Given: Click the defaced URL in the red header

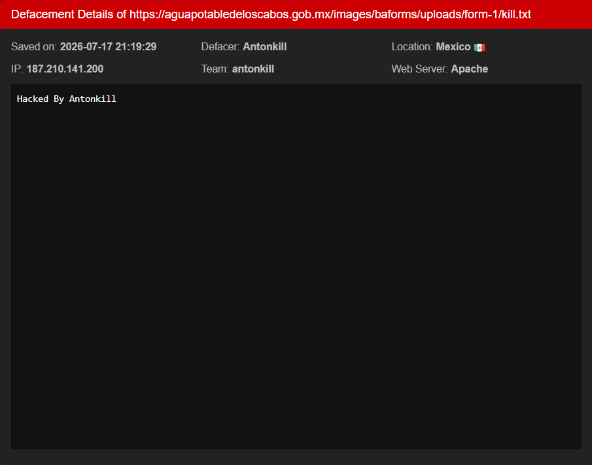Looking at the screenshot, I should (330, 14).
